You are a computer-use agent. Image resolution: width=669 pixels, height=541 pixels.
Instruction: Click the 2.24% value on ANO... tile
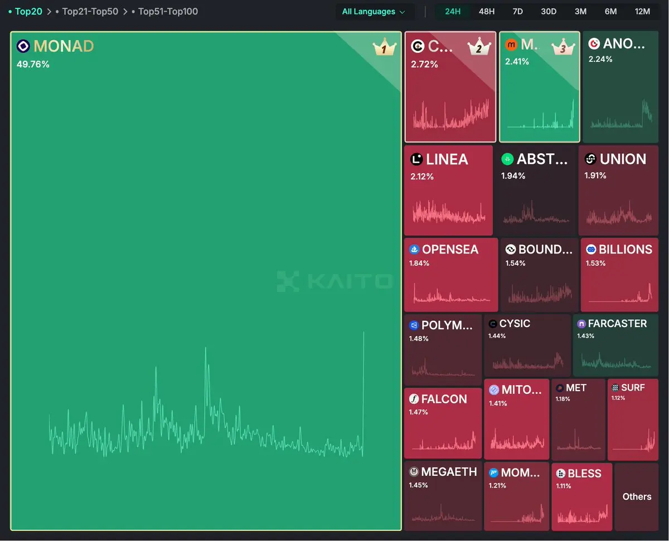600,59
